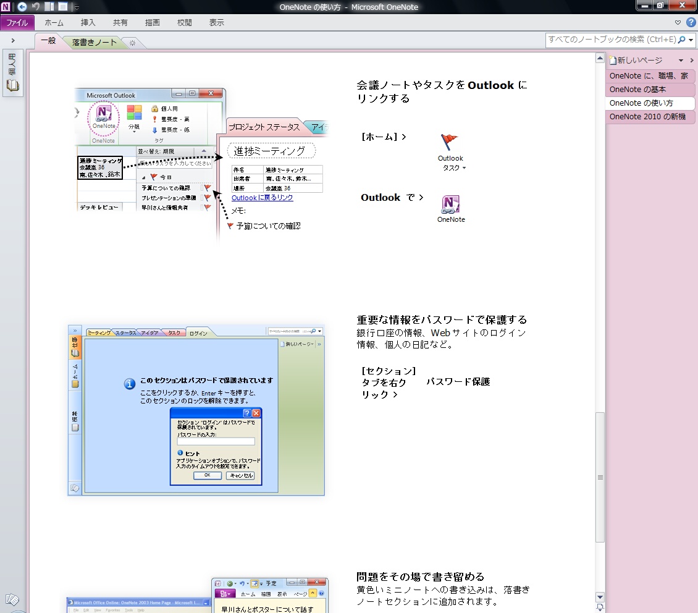Image resolution: width=698 pixels, height=613 pixels.
Task: Open Unfiled Notes icon at bottom left
Action: click(x=12, y=599)
